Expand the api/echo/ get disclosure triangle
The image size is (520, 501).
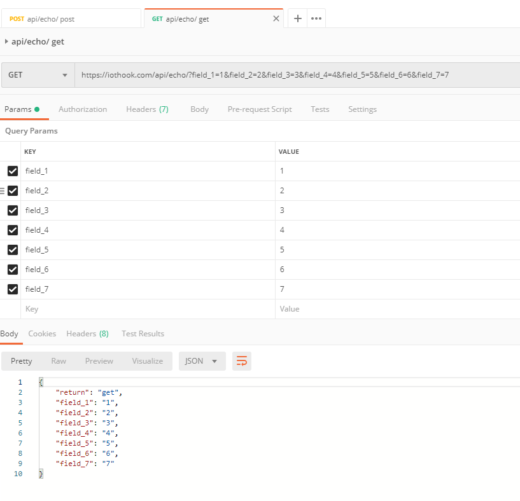click(x=8, y=41)
